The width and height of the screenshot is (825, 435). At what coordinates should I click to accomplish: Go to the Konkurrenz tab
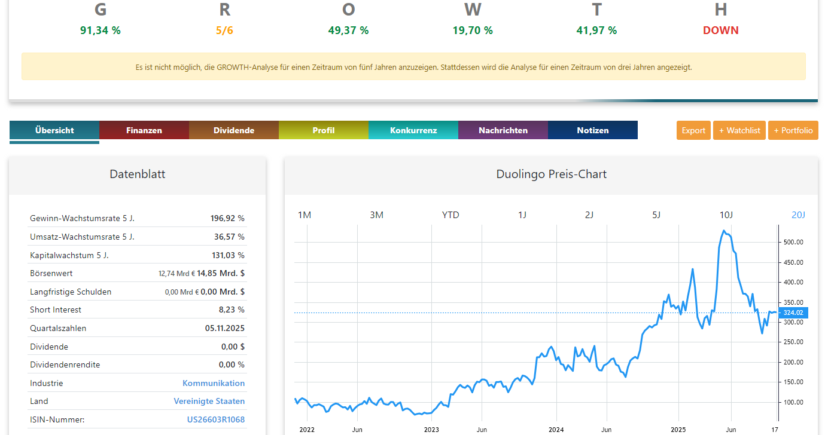tap(413, 130)
